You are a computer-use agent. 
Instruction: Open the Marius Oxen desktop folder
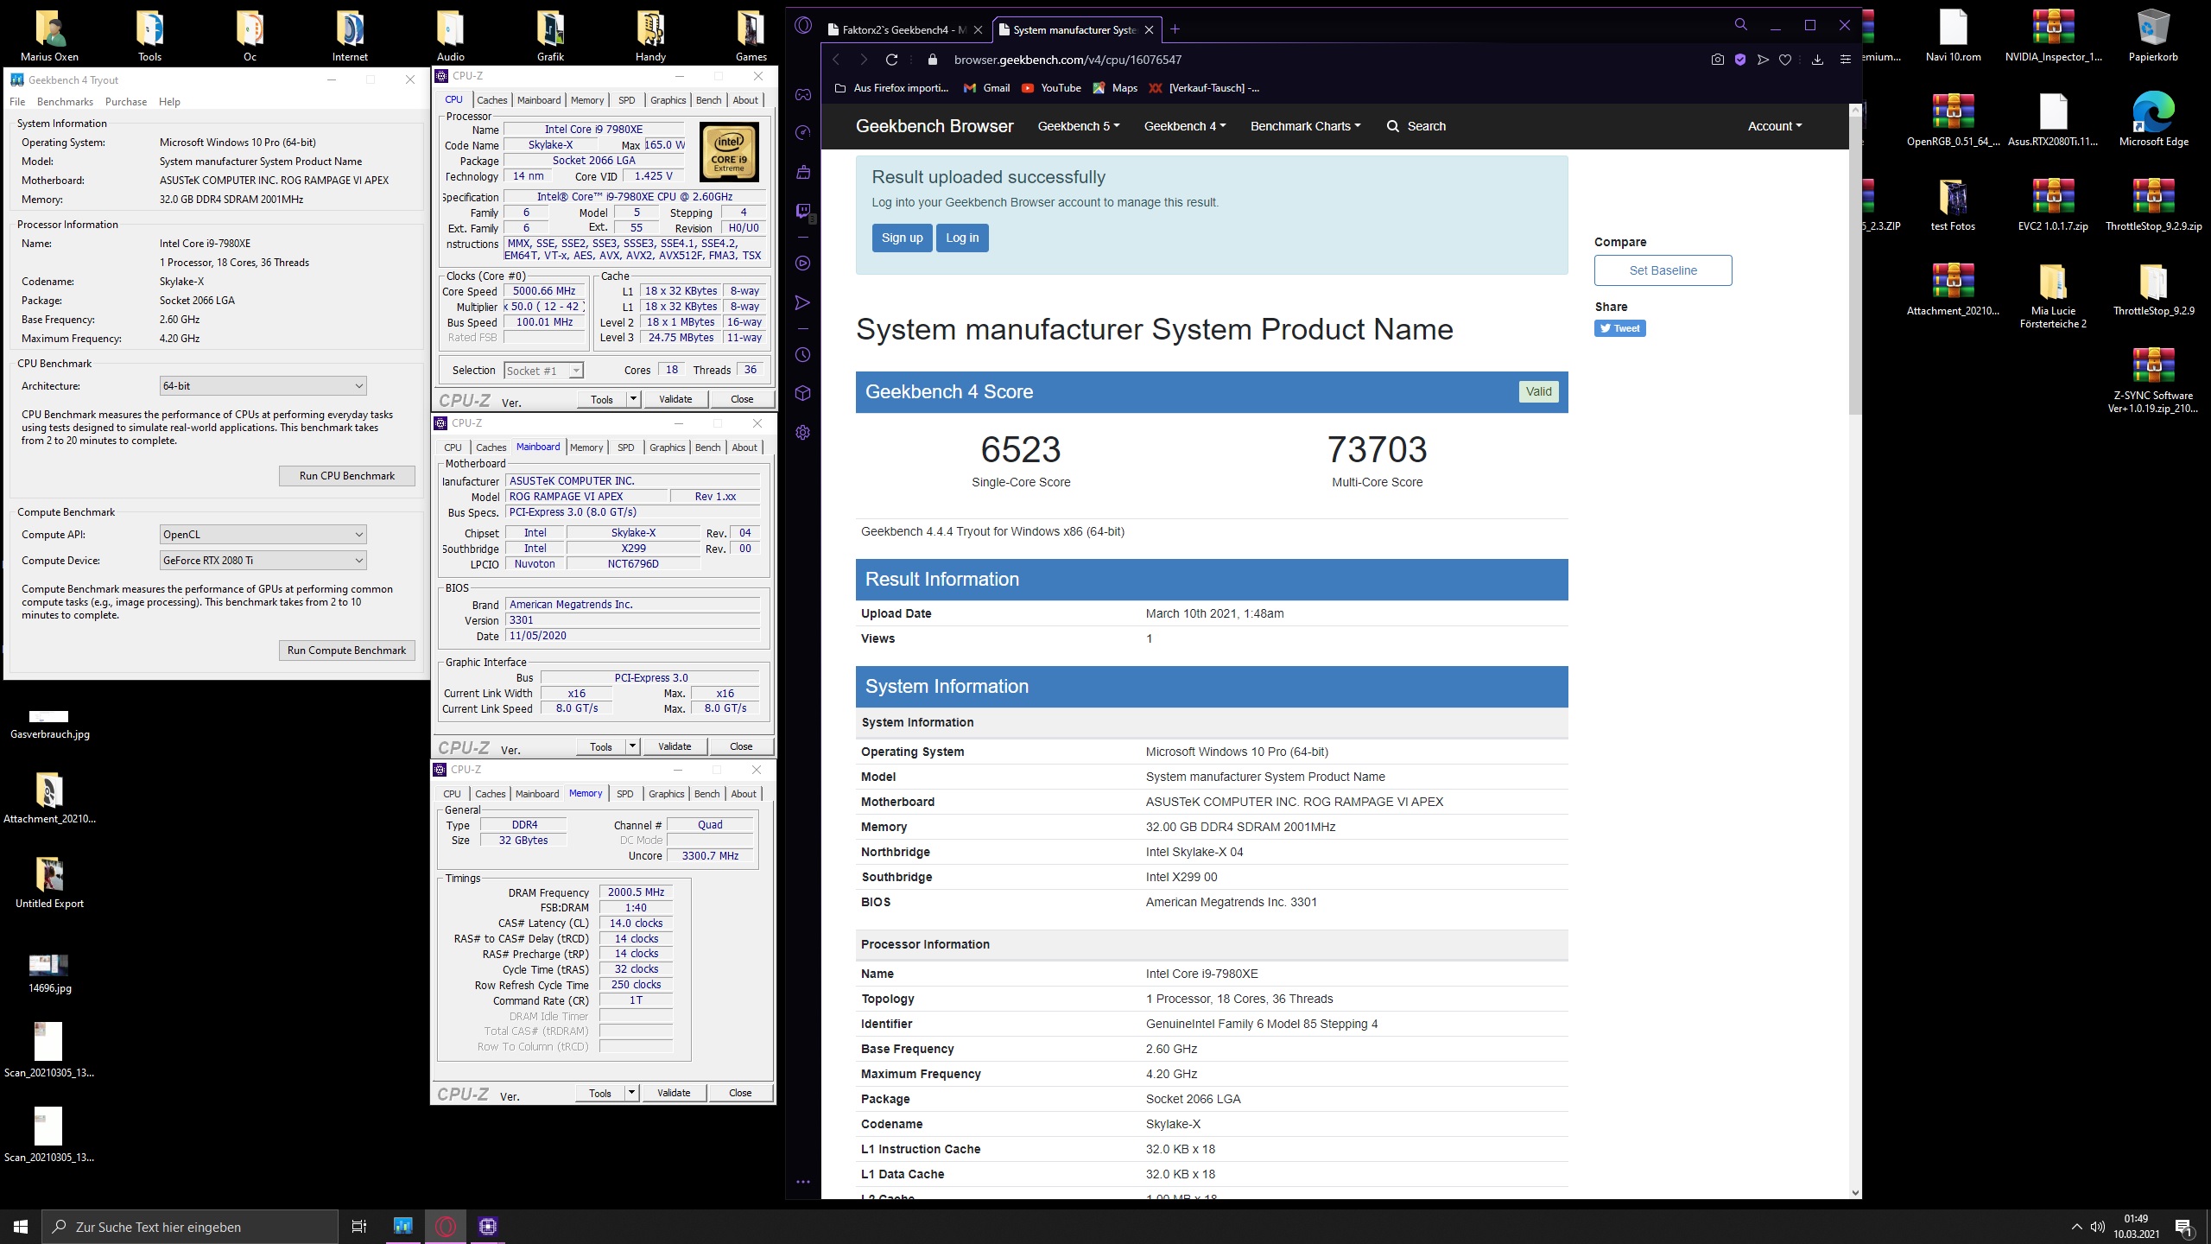(49, 35)
